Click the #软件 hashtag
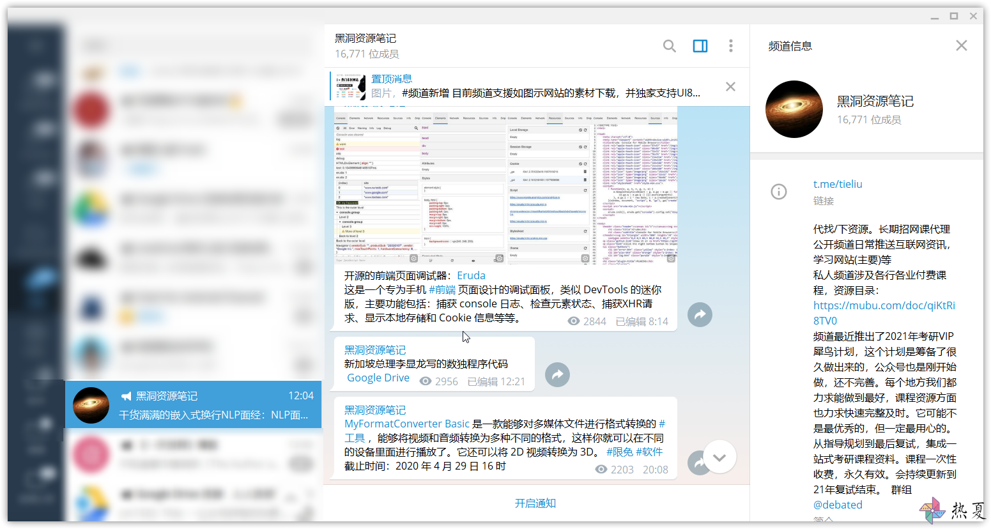This screenshot has height=529, width=991. tap(649, 452)
